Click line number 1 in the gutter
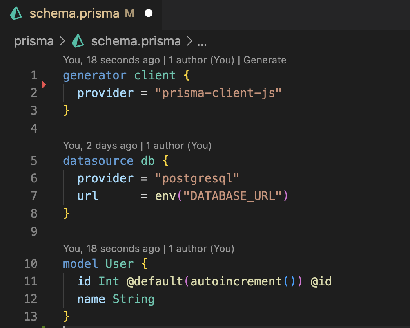 point(34,75)
